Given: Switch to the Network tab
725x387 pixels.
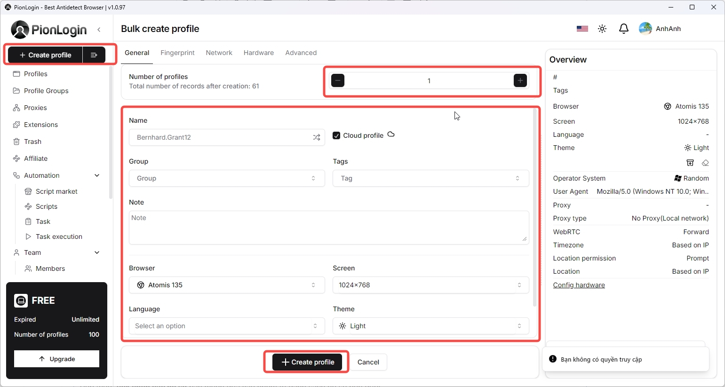Looking at the screenshot, I should (219, 53).
